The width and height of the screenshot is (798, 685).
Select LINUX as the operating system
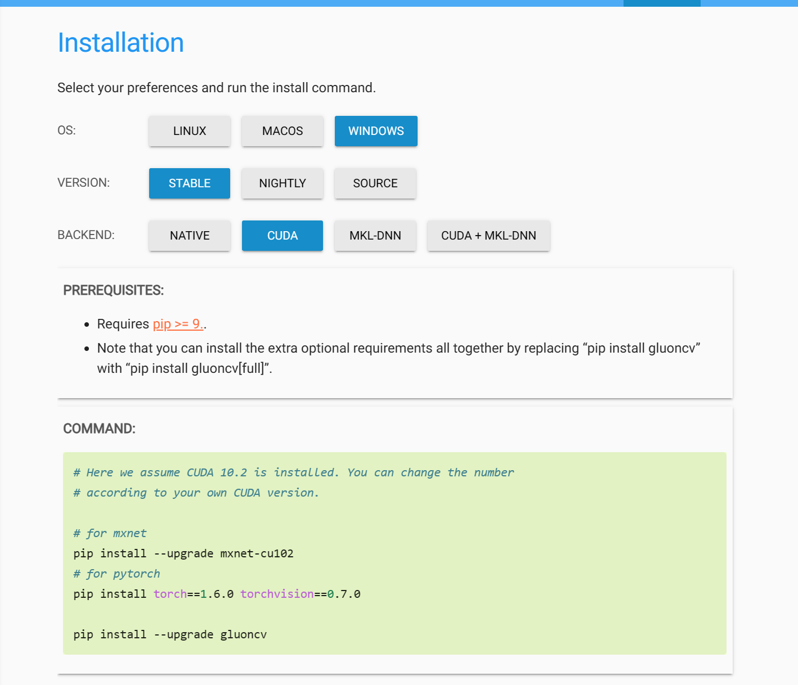tap(190, 131)
